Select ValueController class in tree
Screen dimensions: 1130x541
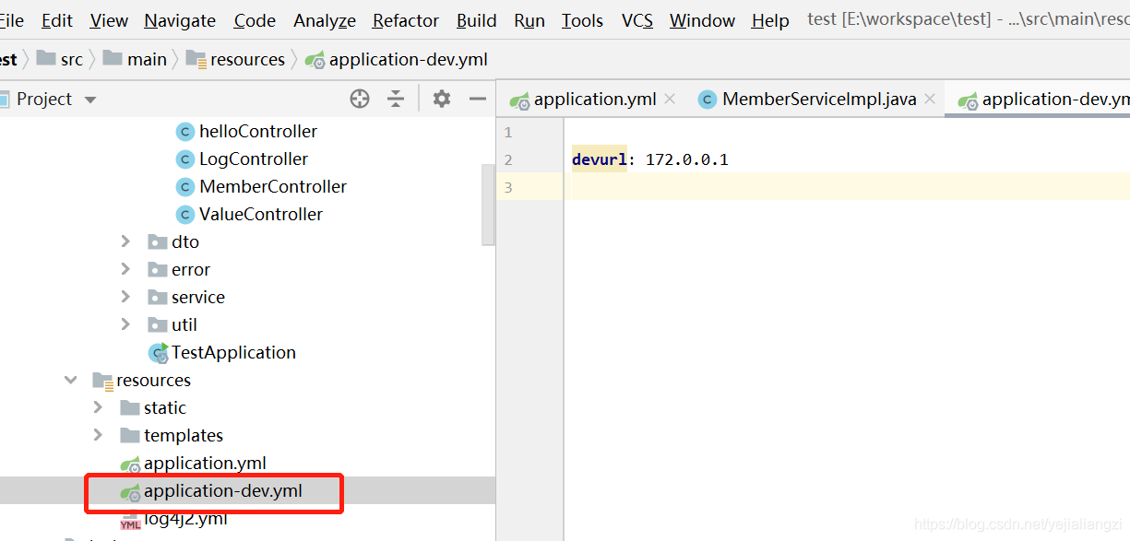click(261, 215)
